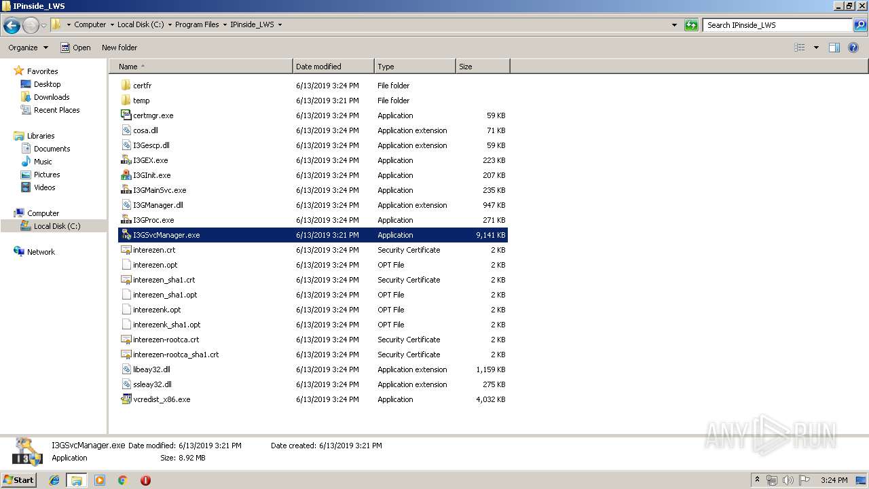The image size is (869, 489).
Task: Select the interezen.crt certificate icon
Action: [x=126, y=250]
